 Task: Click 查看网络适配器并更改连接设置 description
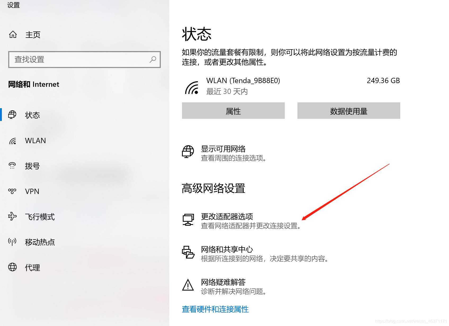251,226
